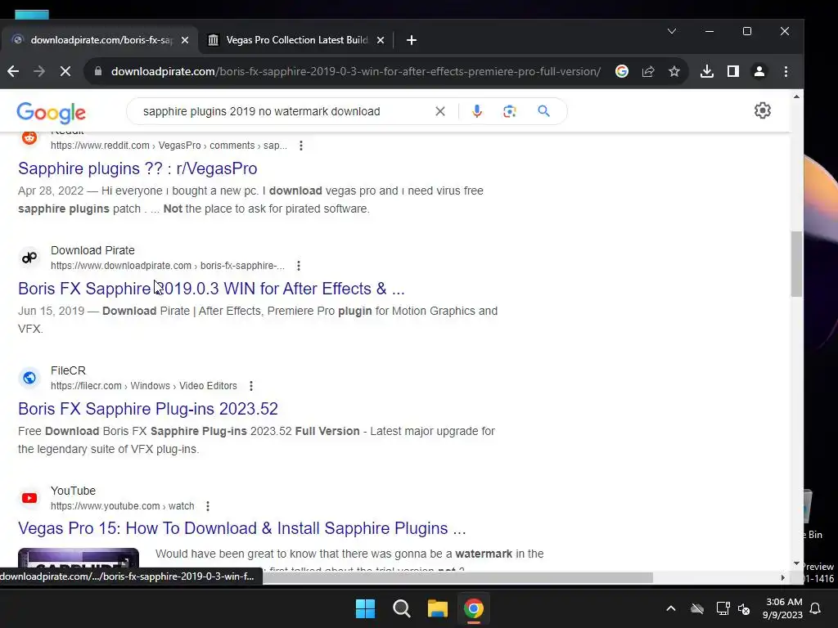This screenshot has height=628, width=838.
Task: Open options for the Reddit result
Action: pos(301,146)
